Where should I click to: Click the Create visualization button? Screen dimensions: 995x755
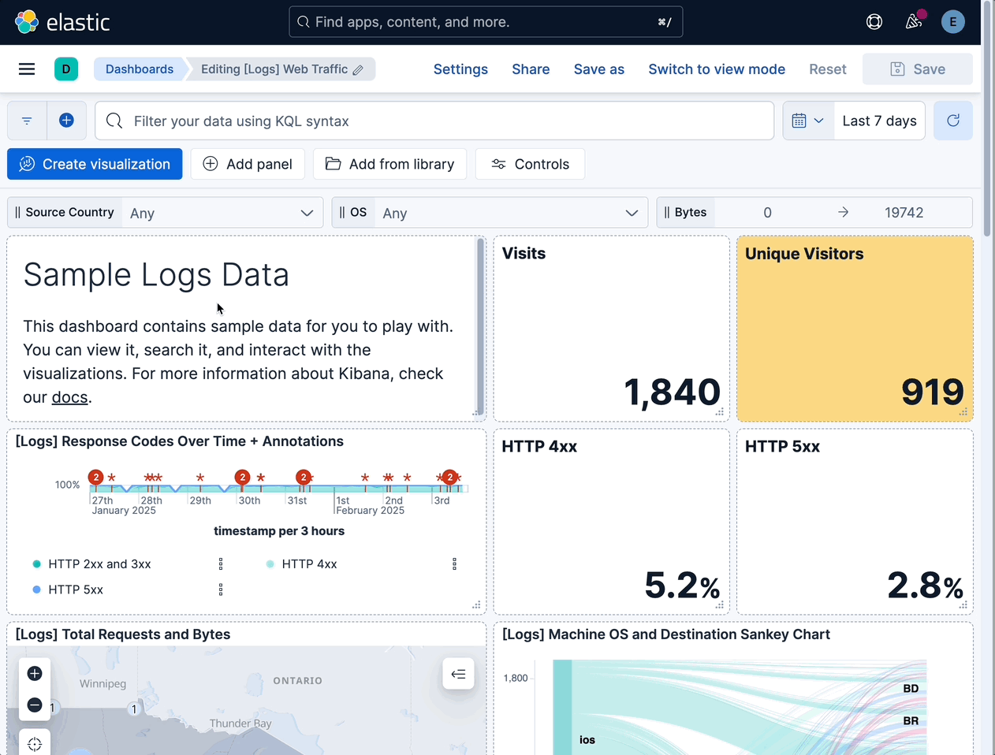95,164
